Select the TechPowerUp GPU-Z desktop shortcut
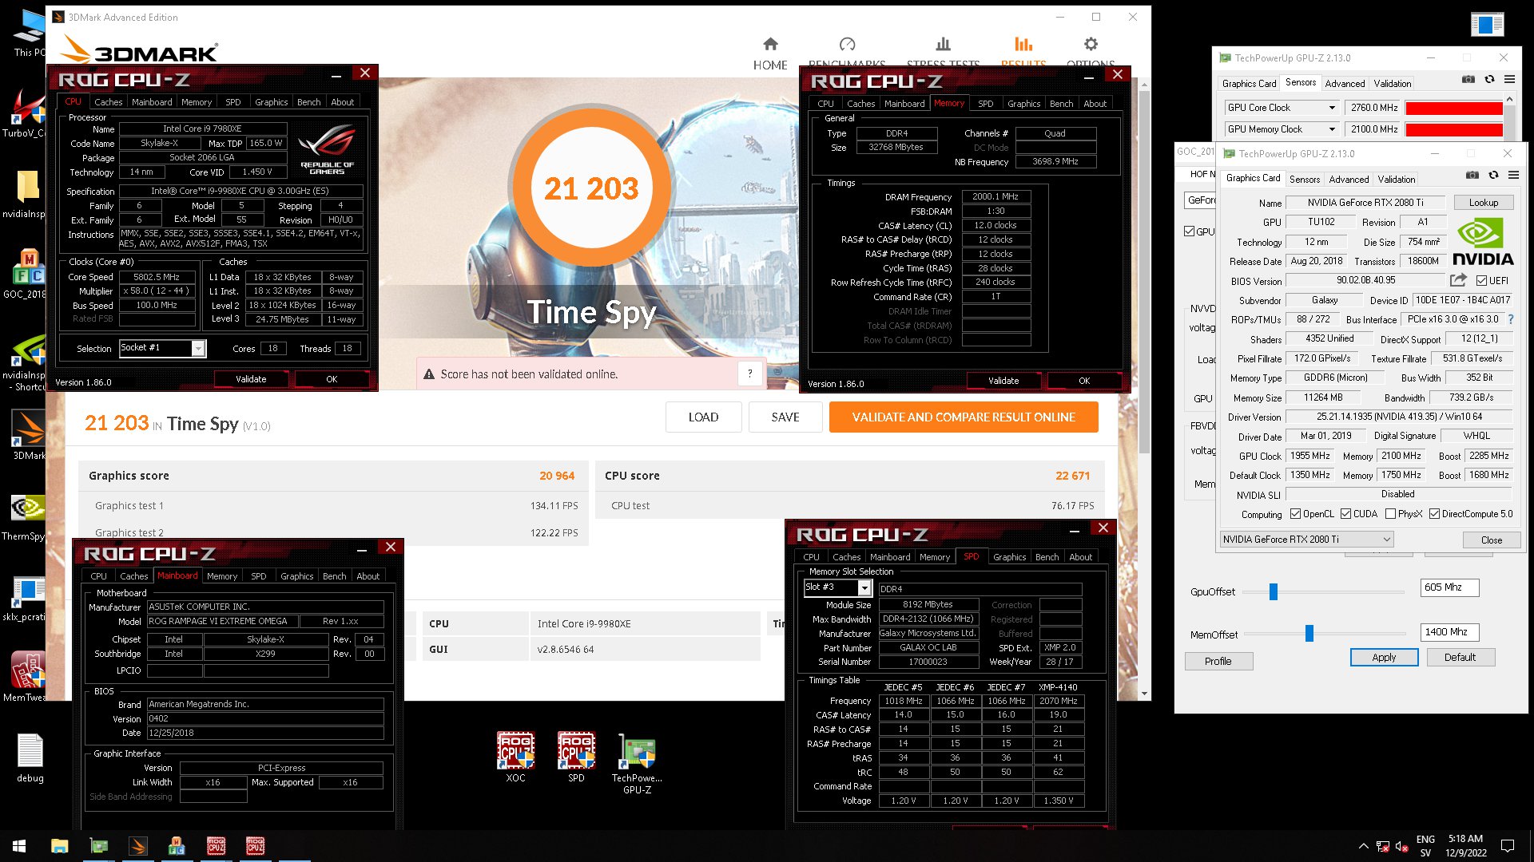The height and width of the screenshot is (862, 1534). [637, 764]
